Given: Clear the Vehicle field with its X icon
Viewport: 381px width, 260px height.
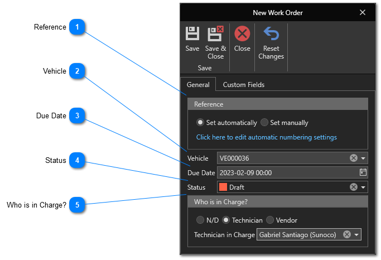Looking at the screenshot, I should coord(353,158).
